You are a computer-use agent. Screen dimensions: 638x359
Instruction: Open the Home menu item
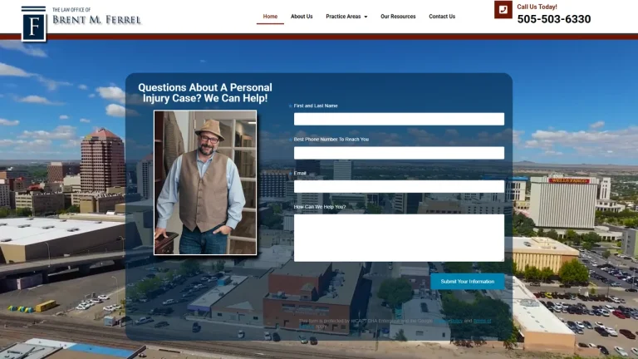click(270, 17)
